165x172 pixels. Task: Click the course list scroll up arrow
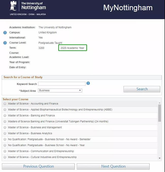coord(160,103)
